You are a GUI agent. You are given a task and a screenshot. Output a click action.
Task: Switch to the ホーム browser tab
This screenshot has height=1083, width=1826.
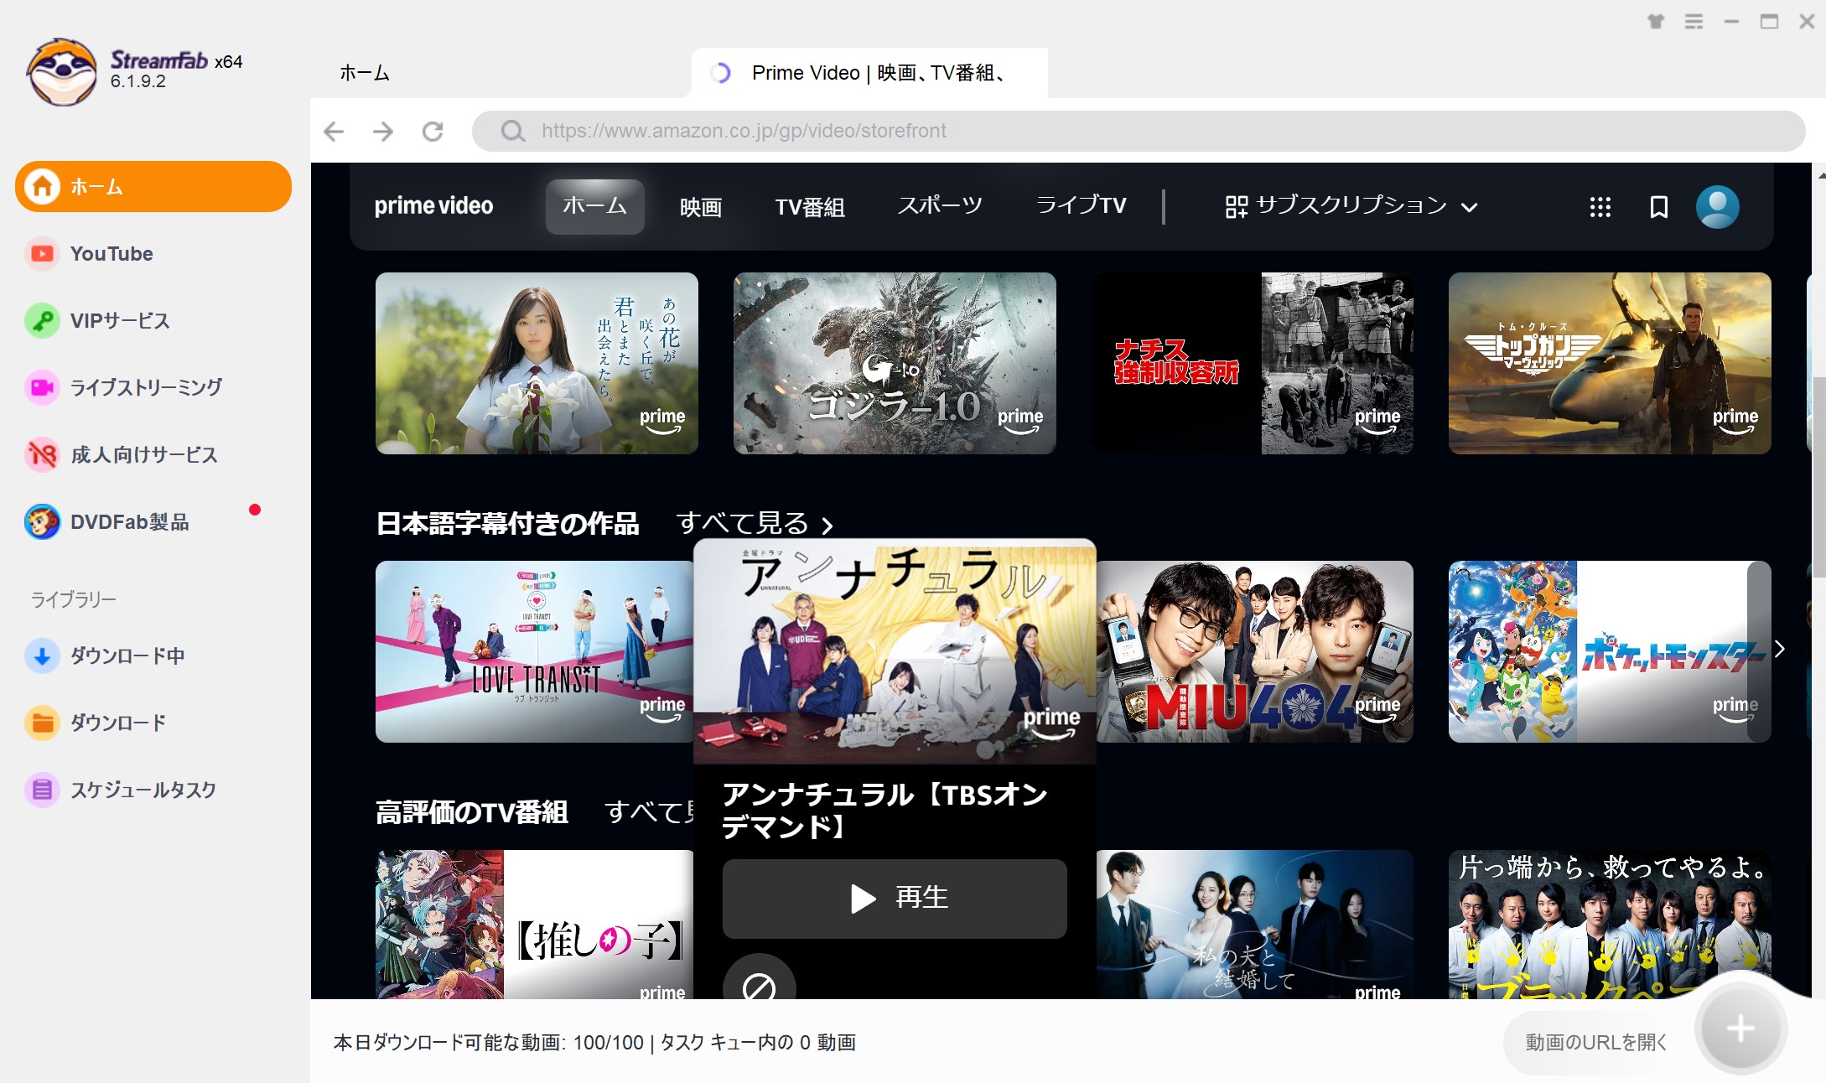click(x=365, y=73)
